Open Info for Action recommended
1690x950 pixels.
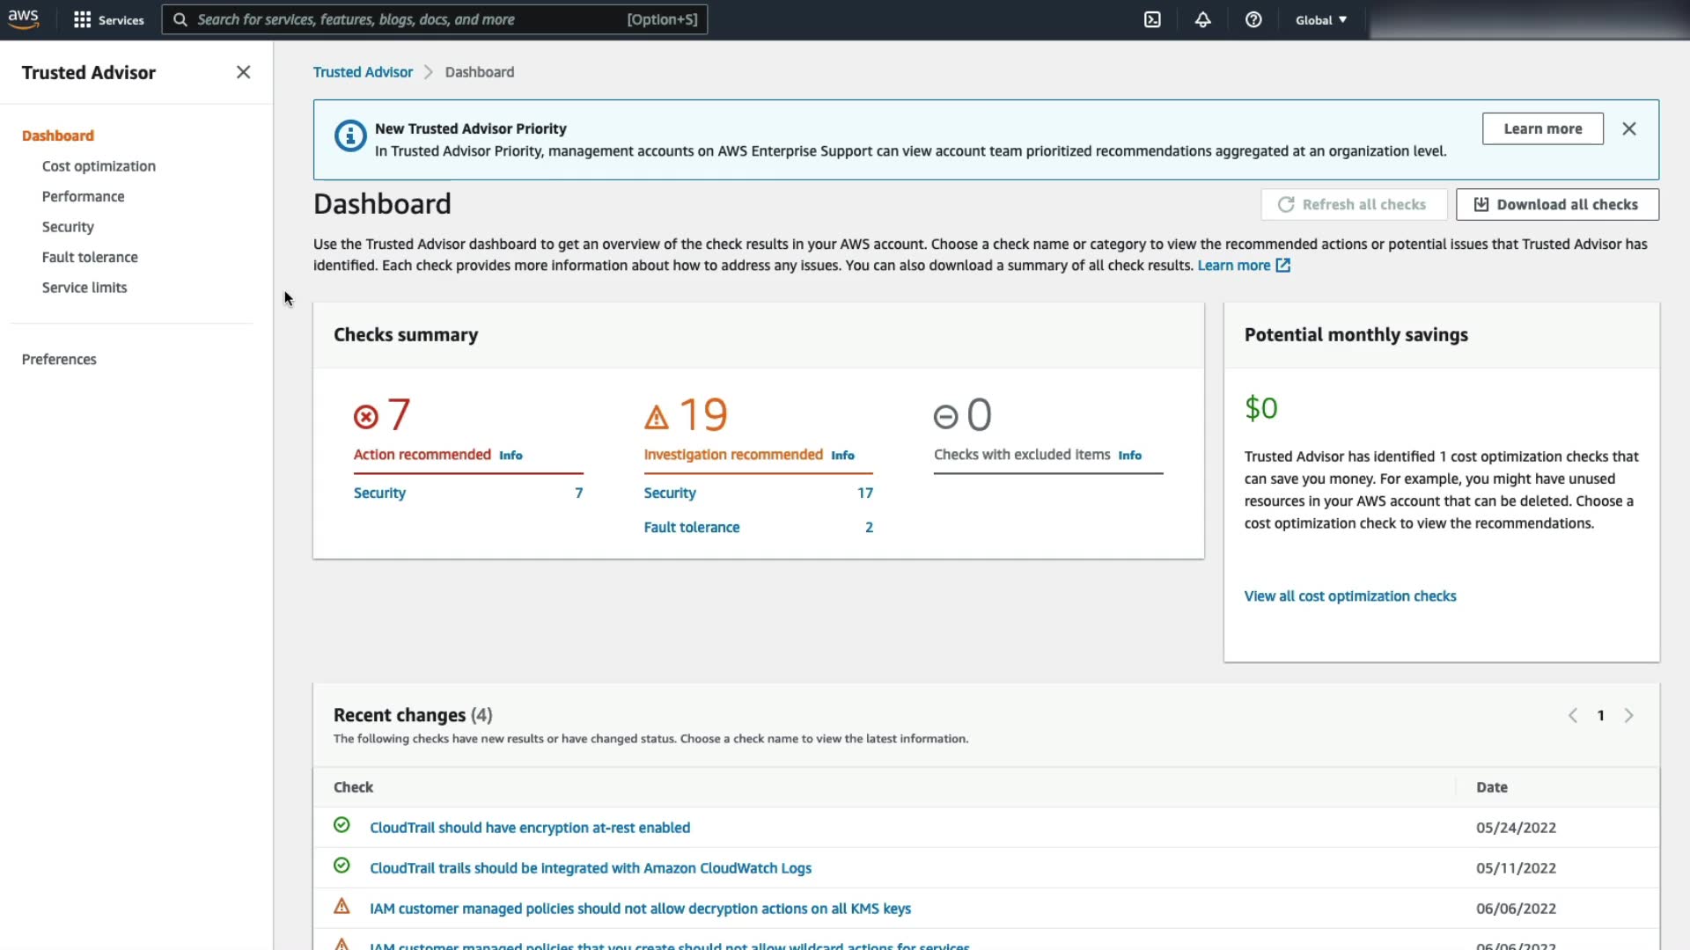[511, 456]
